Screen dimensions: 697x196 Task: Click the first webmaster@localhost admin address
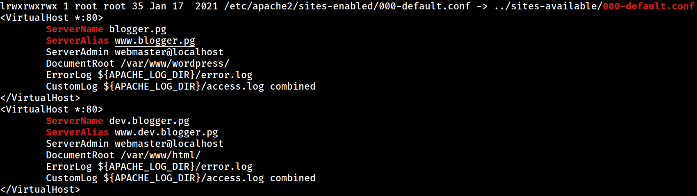169,52
